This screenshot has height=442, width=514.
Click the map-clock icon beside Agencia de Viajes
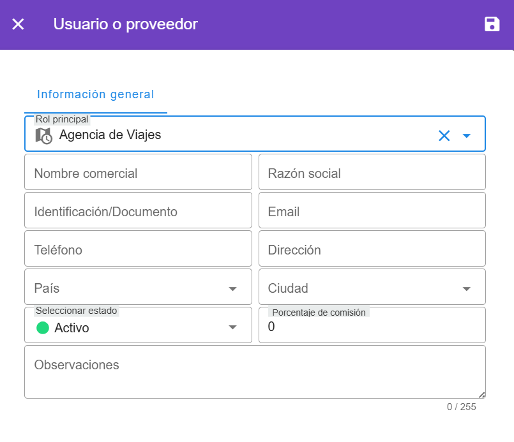(43, 135)
